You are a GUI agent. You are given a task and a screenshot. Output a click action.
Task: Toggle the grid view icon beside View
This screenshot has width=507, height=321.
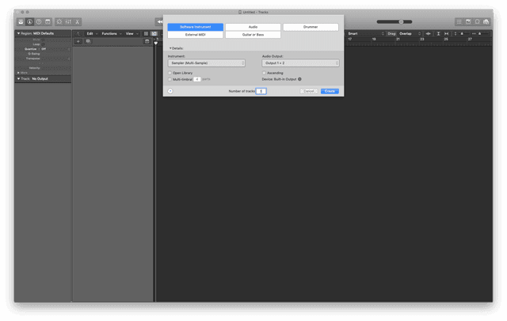146,33
